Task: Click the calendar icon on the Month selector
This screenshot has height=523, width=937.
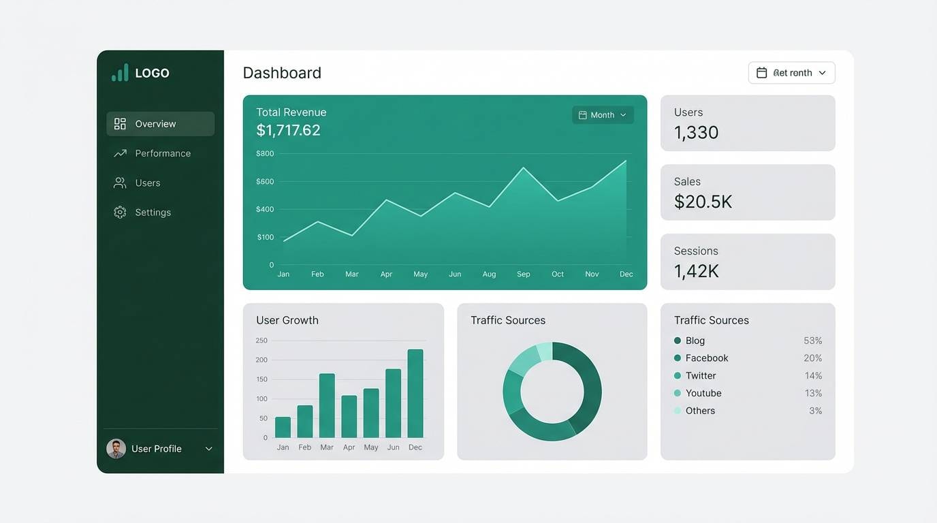Action: (583, 114)
